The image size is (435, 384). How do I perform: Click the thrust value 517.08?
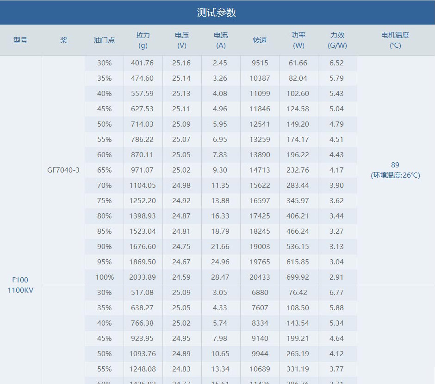[x=143, y=292]
